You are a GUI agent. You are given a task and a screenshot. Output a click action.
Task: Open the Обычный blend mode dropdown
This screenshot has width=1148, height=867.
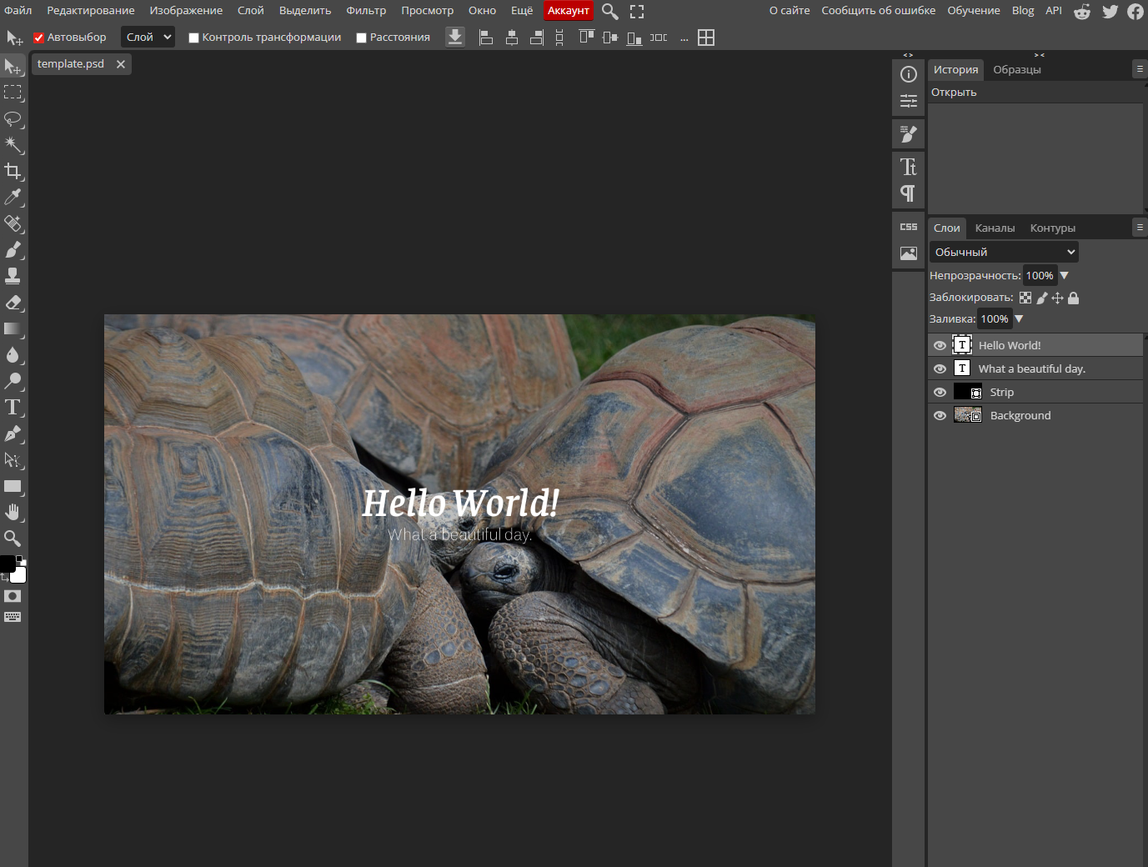point(1004,252)
